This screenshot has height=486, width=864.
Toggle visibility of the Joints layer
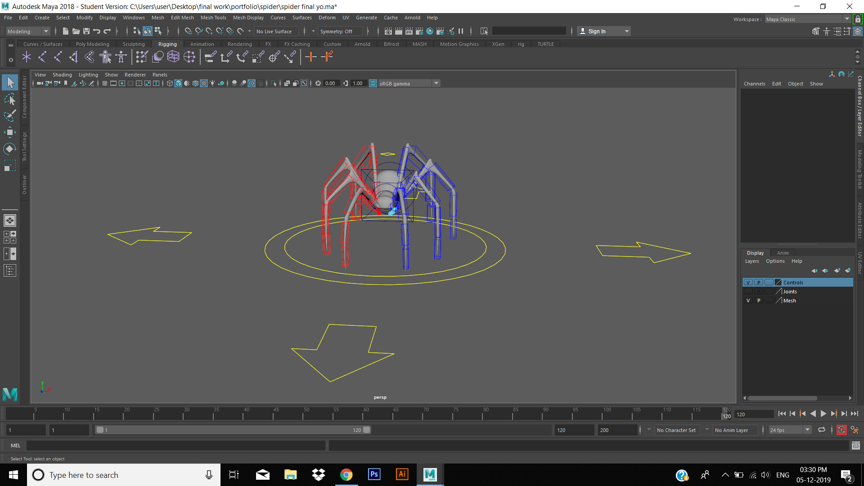[x=748, y=291]
